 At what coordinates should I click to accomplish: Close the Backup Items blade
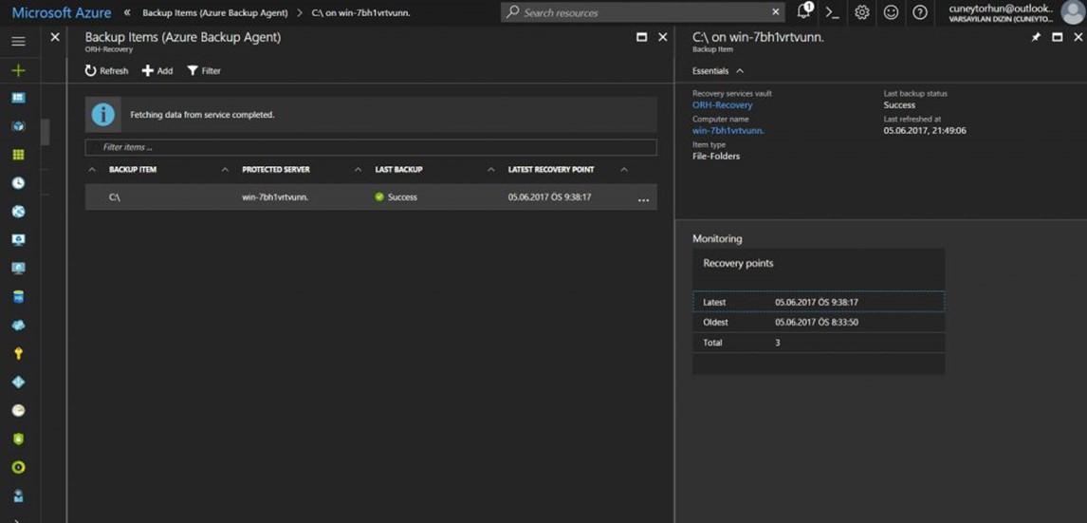point(662,37)
